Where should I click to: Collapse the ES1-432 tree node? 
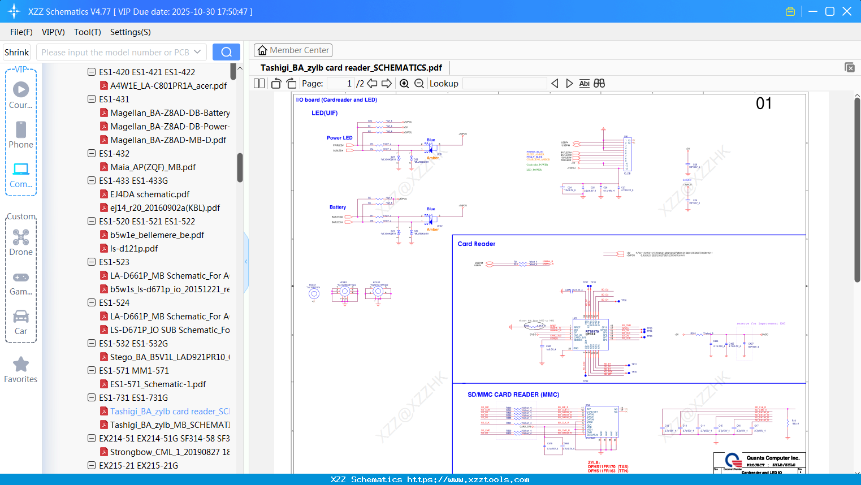tap(92, 153)
